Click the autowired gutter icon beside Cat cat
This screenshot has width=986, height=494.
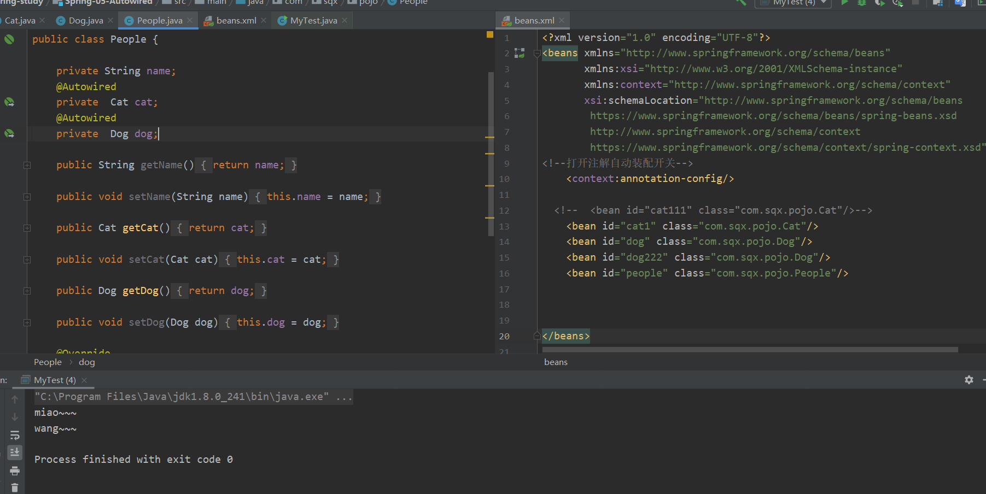(9, 102)
